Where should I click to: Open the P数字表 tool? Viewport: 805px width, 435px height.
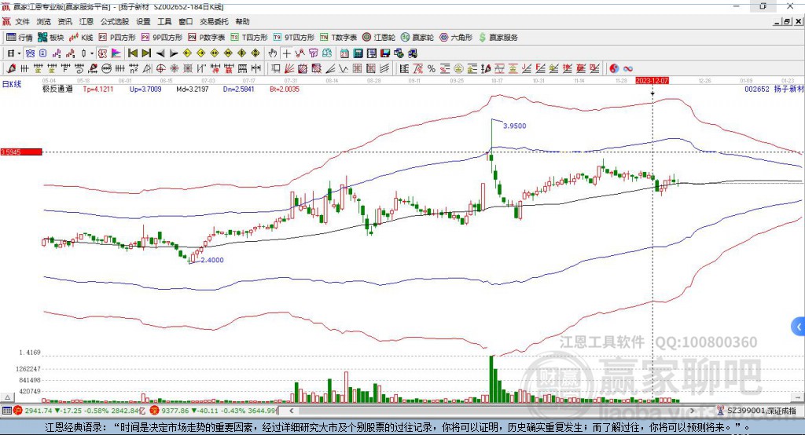point(207,38)
